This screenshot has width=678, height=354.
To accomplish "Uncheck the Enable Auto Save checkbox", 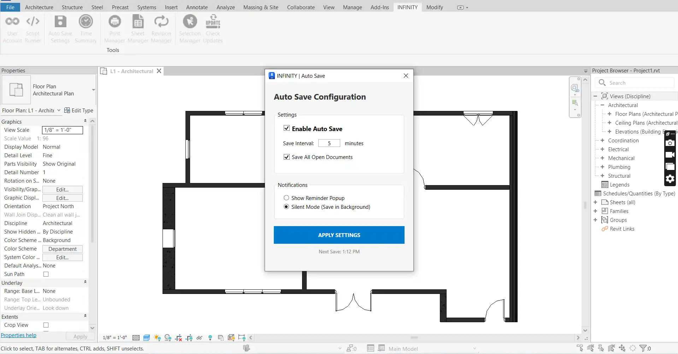I will pyautogui.click(x=287, y=128).
